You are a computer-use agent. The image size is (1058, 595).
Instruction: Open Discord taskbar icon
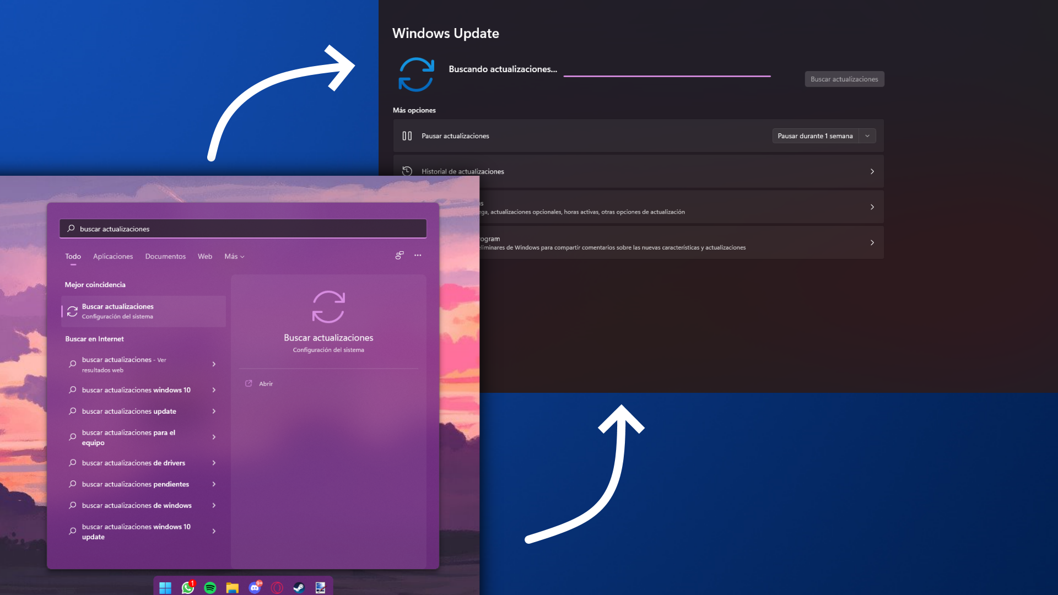pyautogui.click(x=255, y=587)
